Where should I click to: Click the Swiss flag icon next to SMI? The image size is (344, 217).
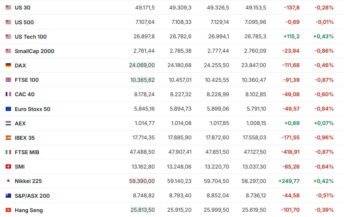coord(8,167)
